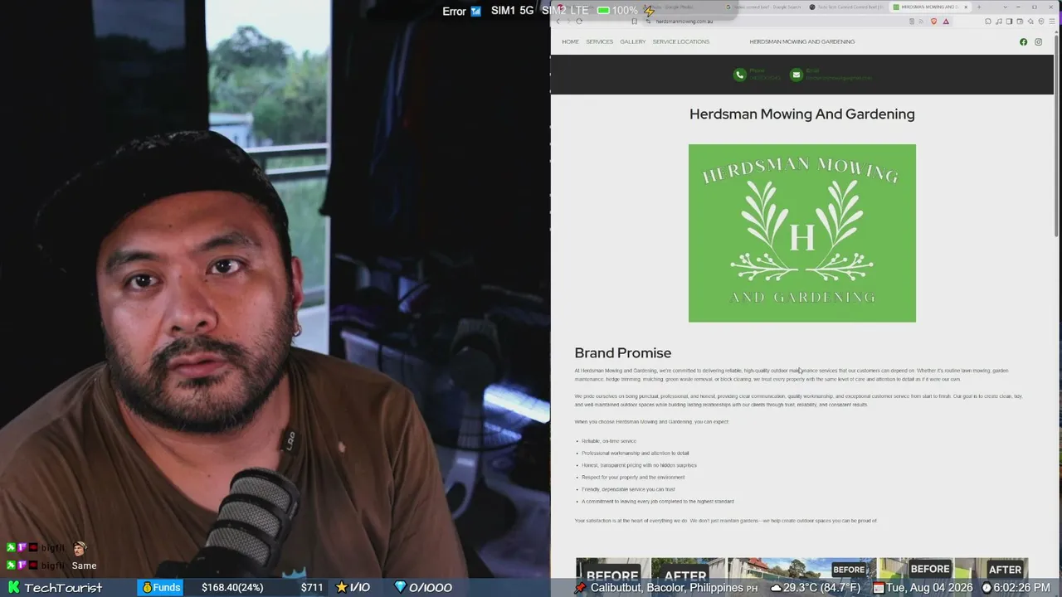Click the new tab plus button
The image size is (1062, 597).
(x=979, y=7)
